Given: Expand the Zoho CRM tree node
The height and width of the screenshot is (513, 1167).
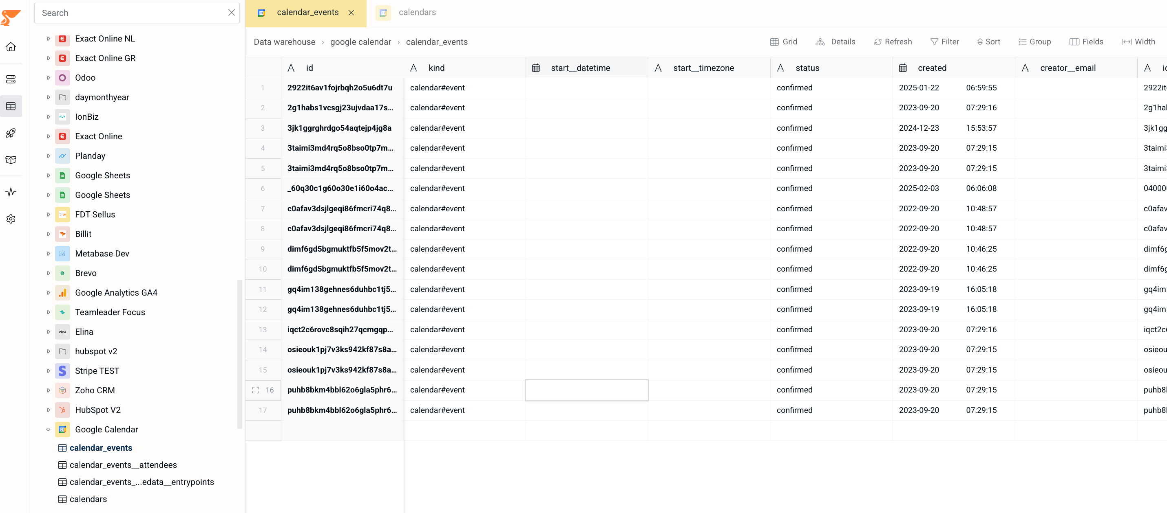Looking at the screenshot, I should point(49,390).
